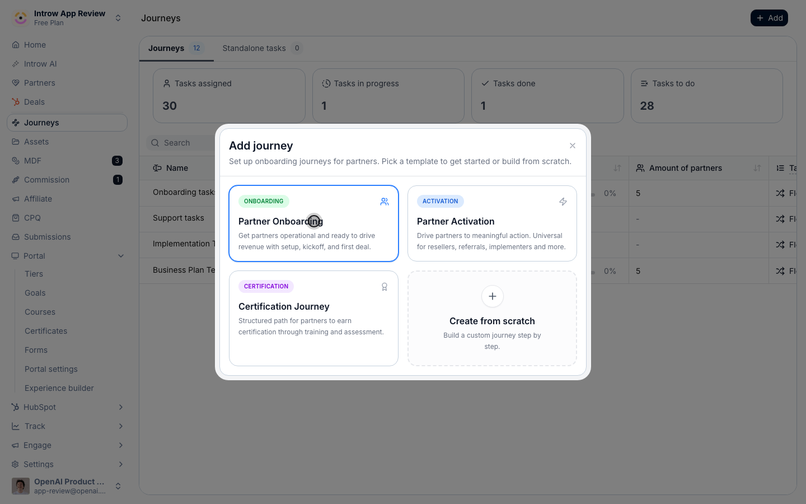Click the Introw app logo
806x504 pixels.
21,18
